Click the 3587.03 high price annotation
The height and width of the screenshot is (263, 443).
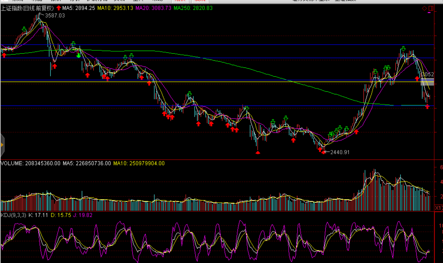(x=55, y=16)
